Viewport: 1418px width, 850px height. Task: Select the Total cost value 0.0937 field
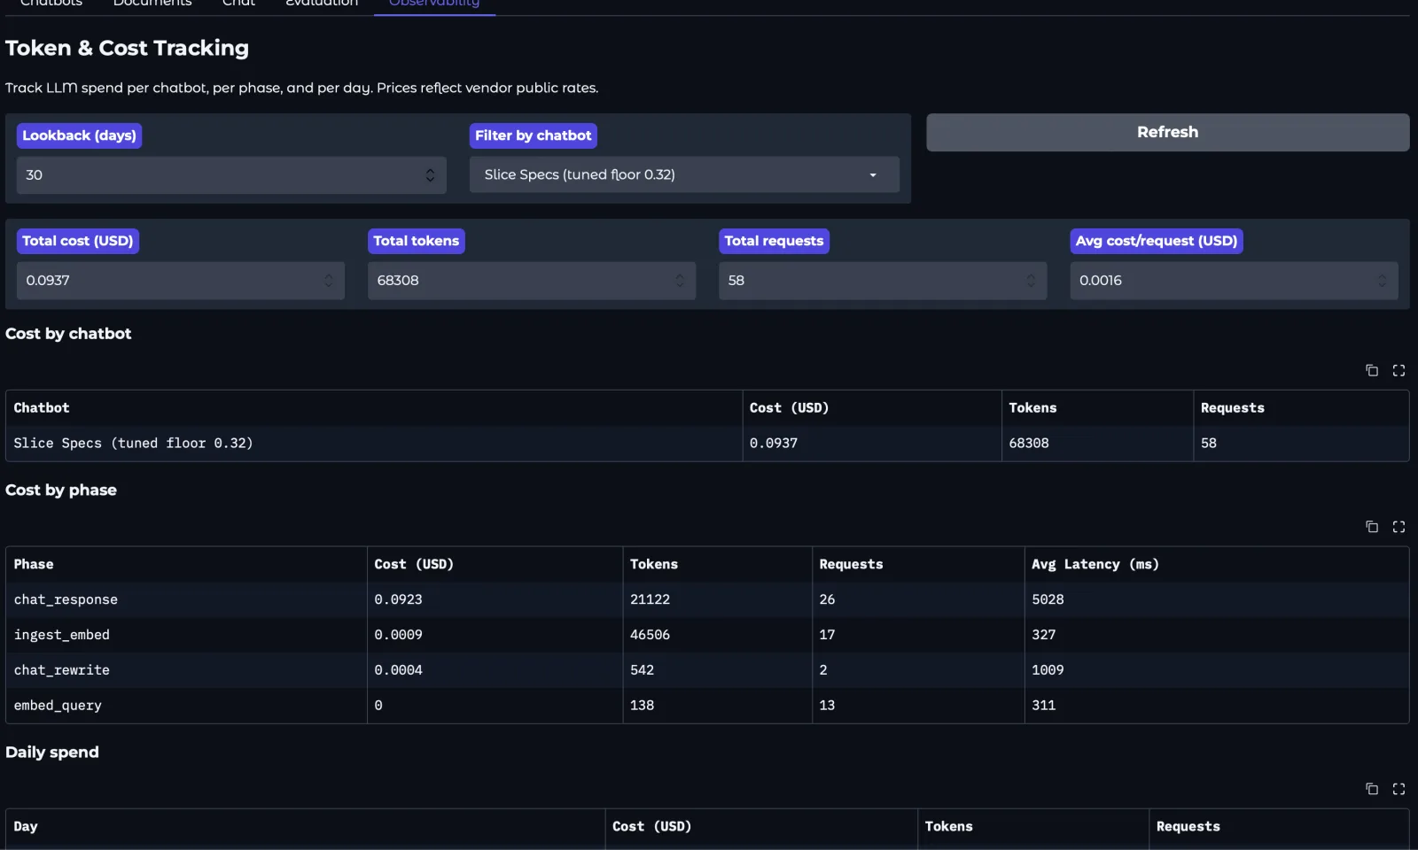[x=180, y=281]
